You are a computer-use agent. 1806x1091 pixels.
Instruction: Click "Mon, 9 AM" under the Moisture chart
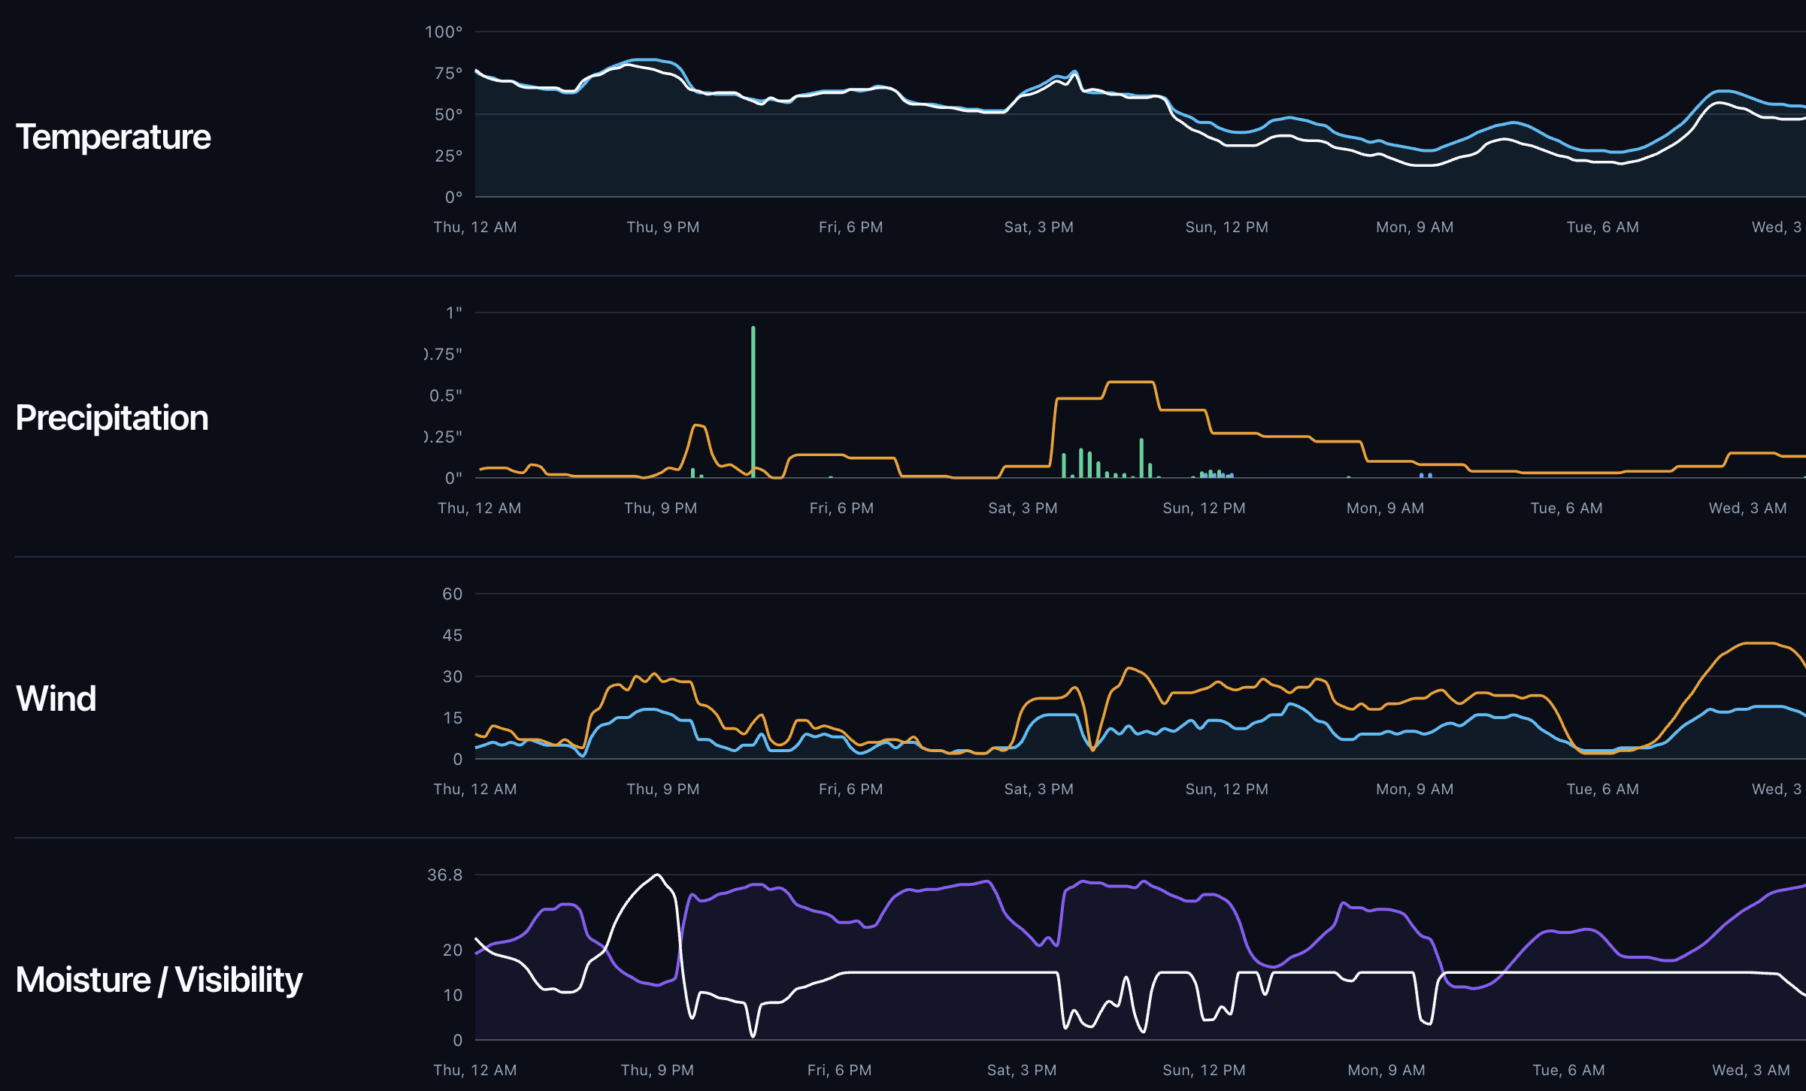coord(1387,1070)
